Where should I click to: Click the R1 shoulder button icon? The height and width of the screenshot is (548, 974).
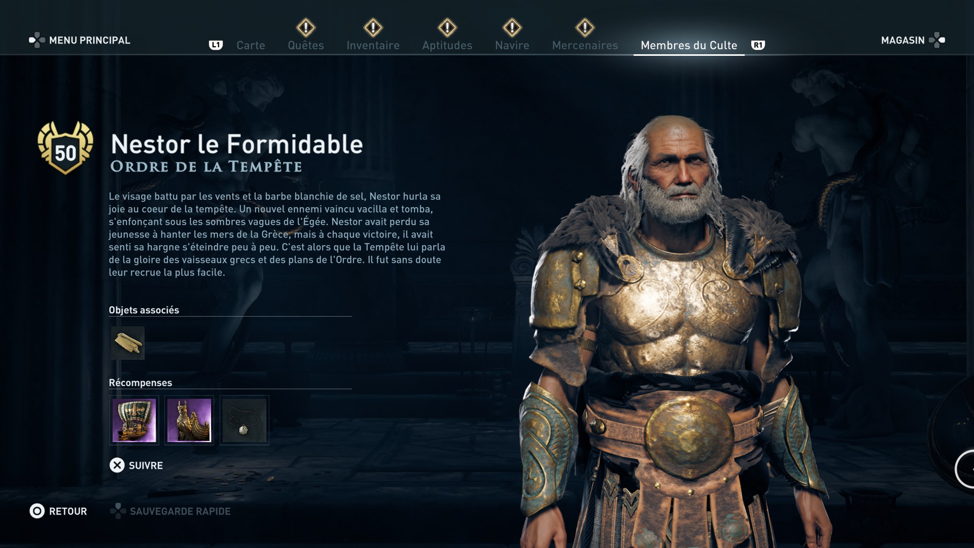point(758,45)
